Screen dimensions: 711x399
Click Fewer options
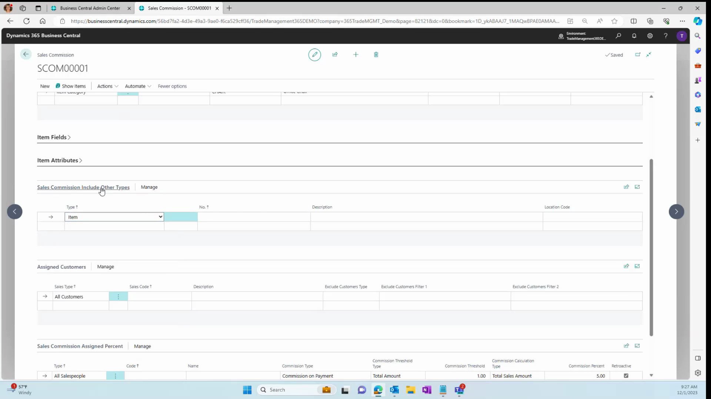point(172,86)
